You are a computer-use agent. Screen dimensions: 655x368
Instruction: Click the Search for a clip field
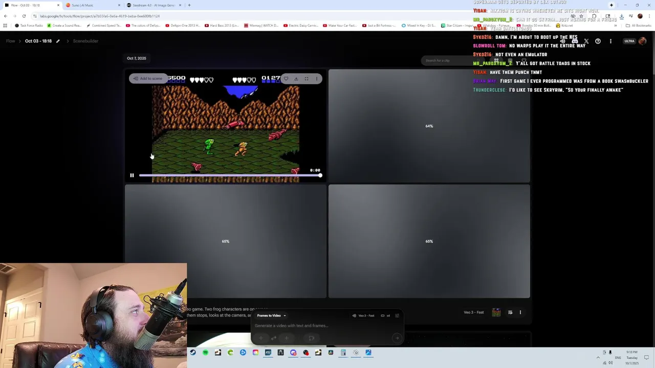point(453,60)
